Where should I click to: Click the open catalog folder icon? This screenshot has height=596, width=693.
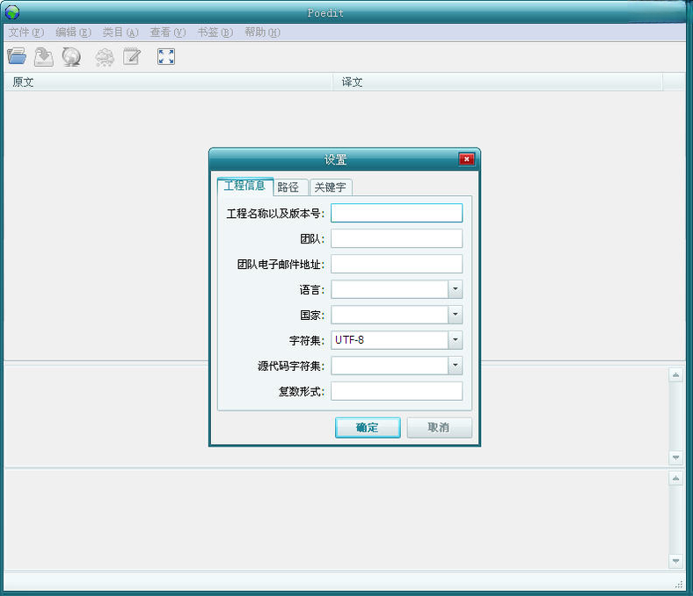pos(17,56)
